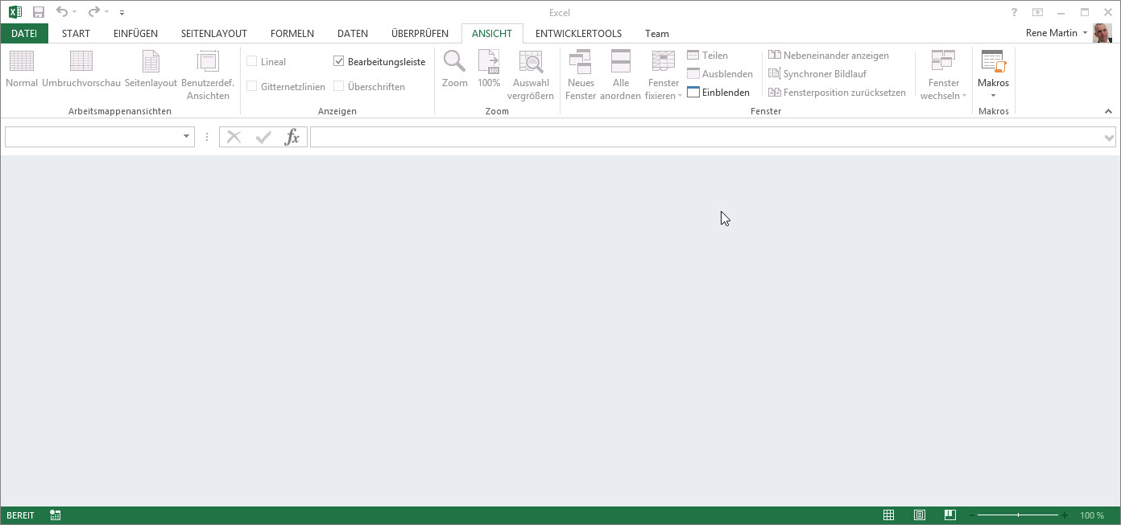Switch to page layout view in status bar
The height and width of the screenshot is (525, 1121).
pos(920,515)
